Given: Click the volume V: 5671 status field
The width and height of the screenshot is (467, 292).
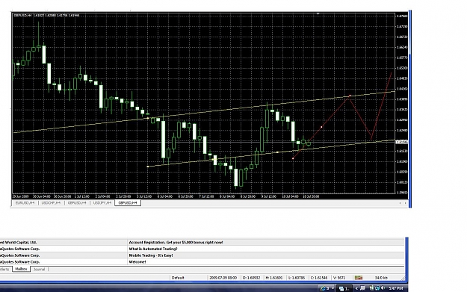Looking at the screenshot, I should tap(339, 278).
